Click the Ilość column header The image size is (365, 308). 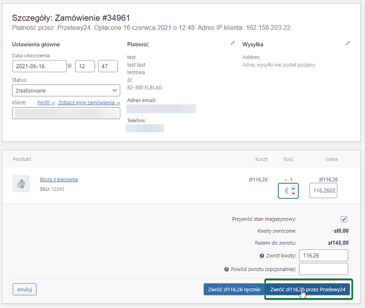[288, 159]
